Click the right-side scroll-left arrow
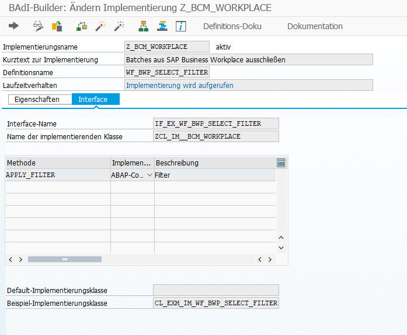The width and height of the screenshot is (407, 335). coord(260,259)
